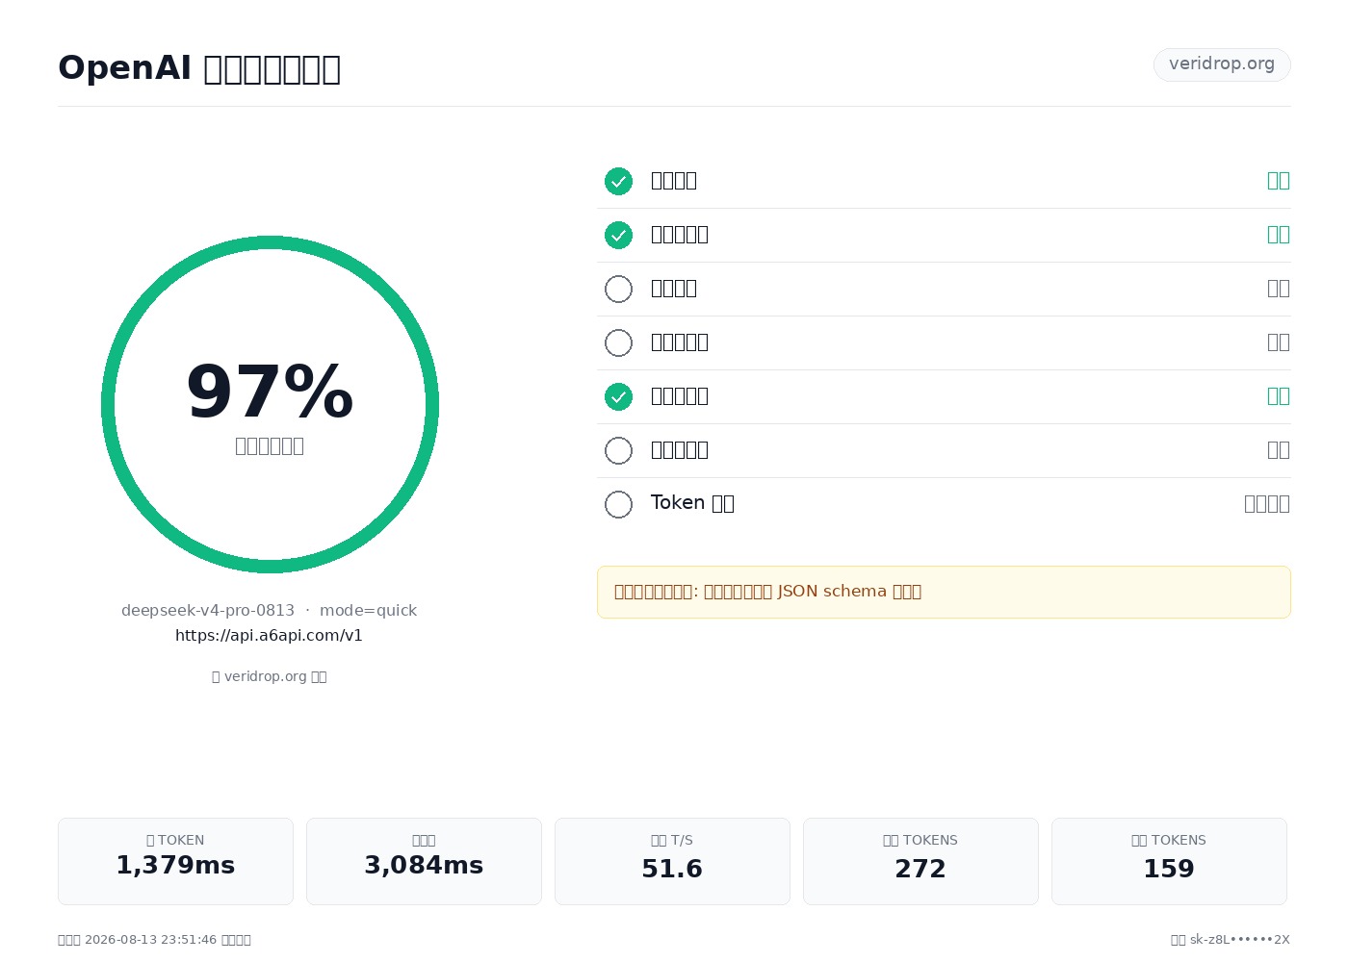
Task: Select the 51.6 T/S stat card
Action: (672, 861)
